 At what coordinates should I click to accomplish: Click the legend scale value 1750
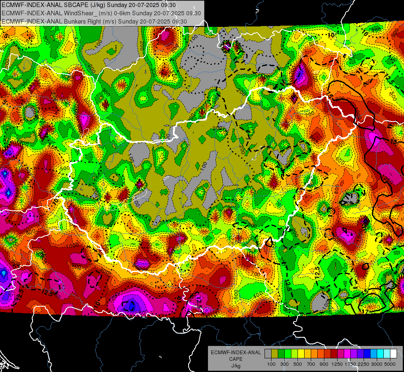tap(351, 364)
